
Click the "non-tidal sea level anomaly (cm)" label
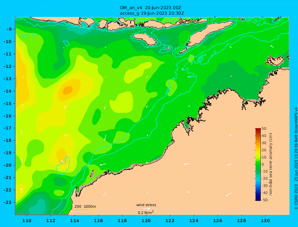coord(271,164)
